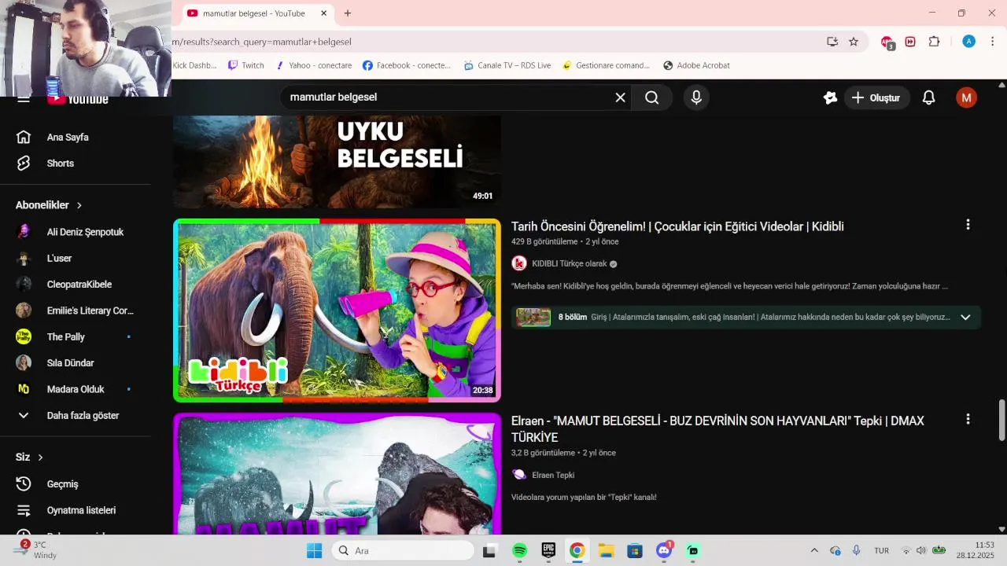Screen dimensions: 1007x566
Task: Open File Explorer from the taskbar
Action: point(606,550)
